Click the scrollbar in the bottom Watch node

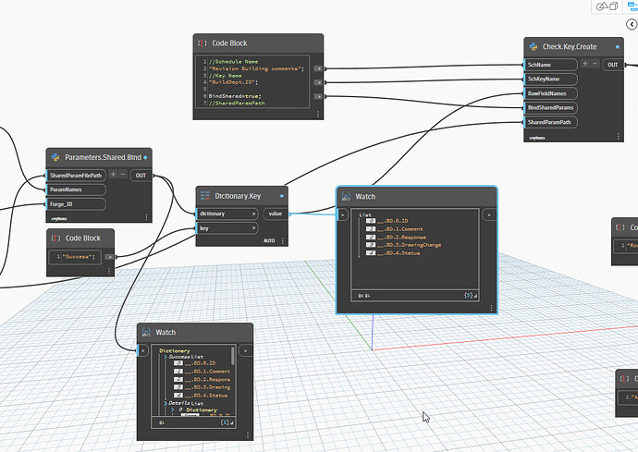coord(233,356)
